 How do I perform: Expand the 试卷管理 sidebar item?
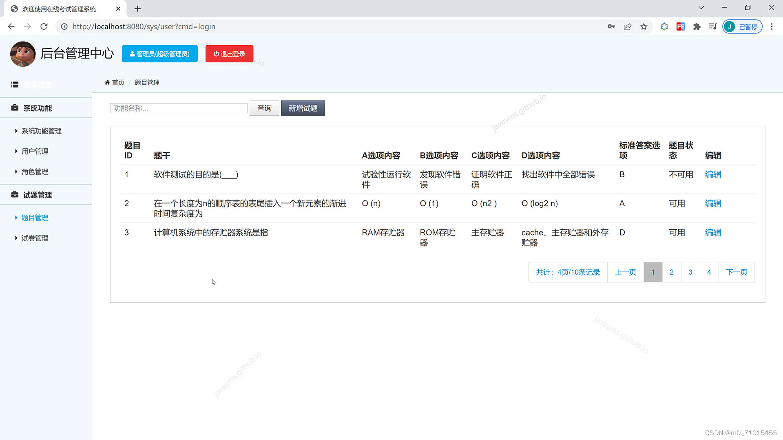[x=35, y=238]
